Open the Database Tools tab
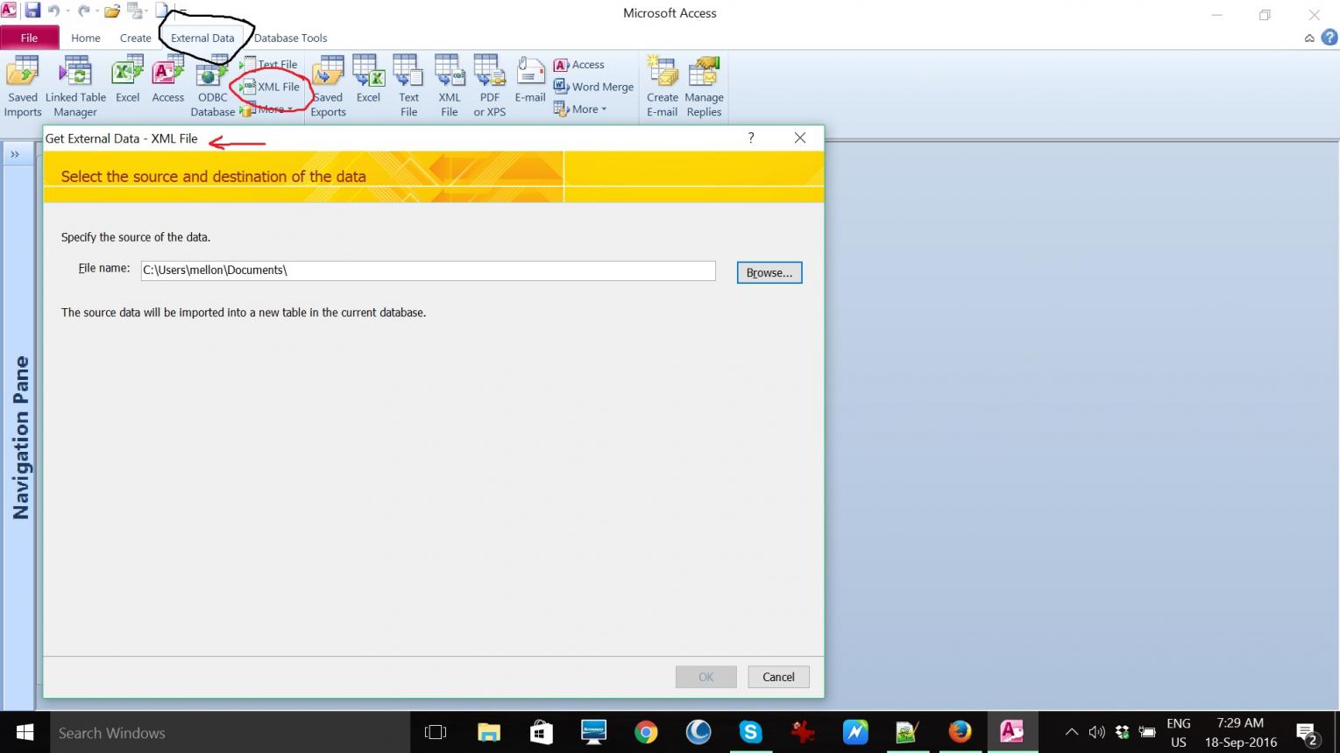The image size is (1340, 753). [x=290, y=38]
